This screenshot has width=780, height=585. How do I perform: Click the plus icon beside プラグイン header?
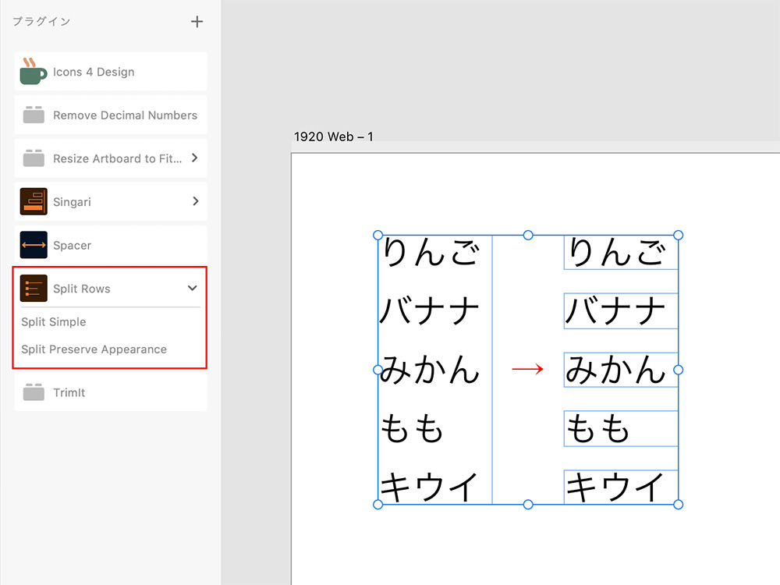(x=197, y=22)
